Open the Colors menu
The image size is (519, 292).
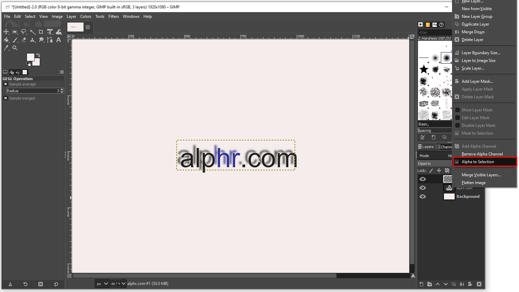click(x=86, y=16)
